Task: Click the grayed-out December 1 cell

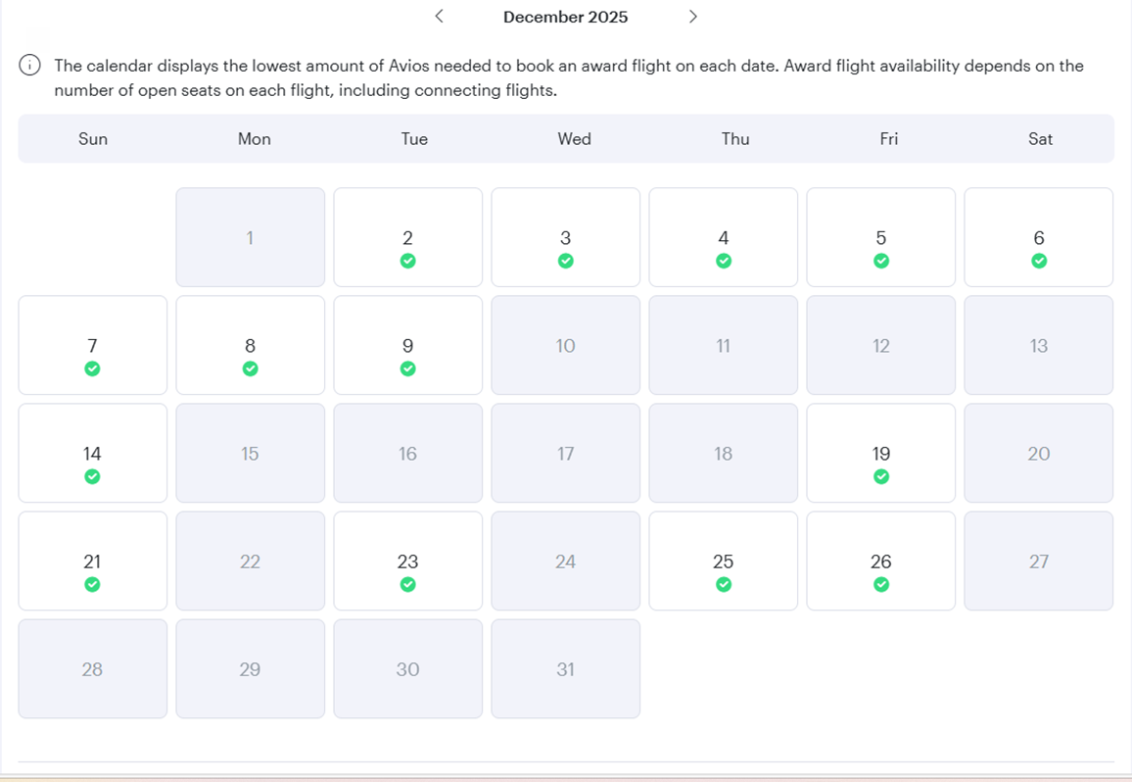Action: (250, 237)
